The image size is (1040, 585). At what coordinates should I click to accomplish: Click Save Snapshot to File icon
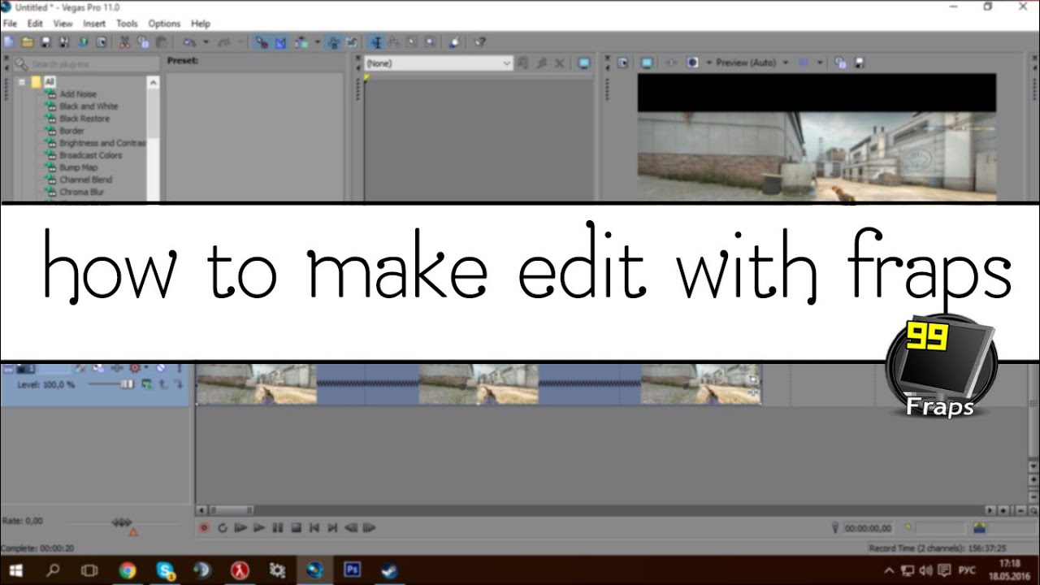(859, 63)
